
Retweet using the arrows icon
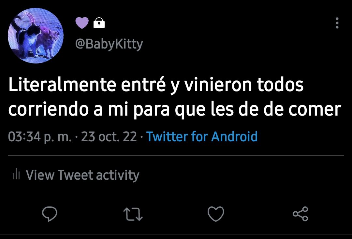pos(133,214)
